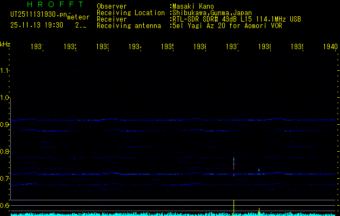
Task: Click the 1937 time axis marker
Action: click(232, 47)
